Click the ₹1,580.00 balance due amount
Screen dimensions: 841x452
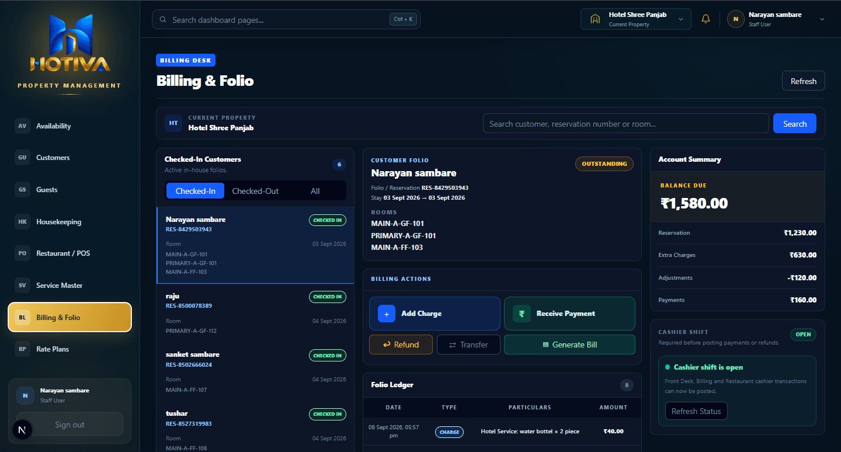pyautogui.click(x=694, y=203)
